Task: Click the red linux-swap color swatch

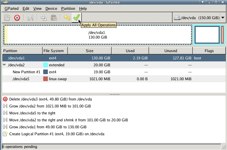Action: [46, 79]
